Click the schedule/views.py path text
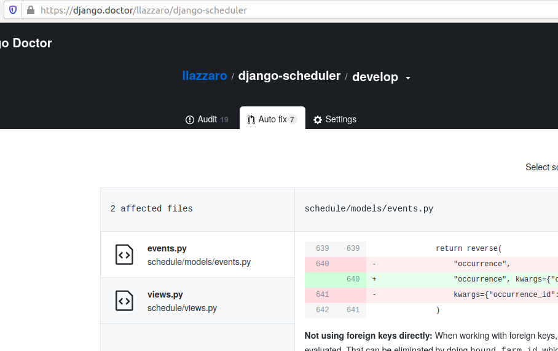This screenshot has height=351, width=558. tap(182, 309)
